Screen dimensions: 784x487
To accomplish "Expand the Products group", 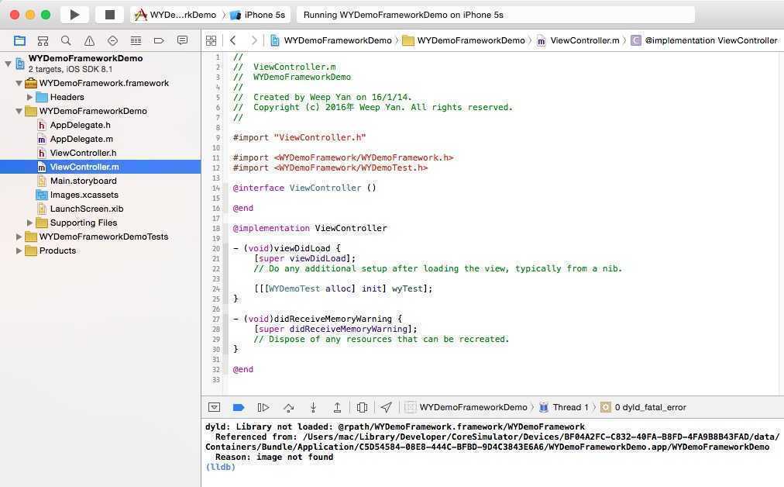I will [x=19, y=250].
